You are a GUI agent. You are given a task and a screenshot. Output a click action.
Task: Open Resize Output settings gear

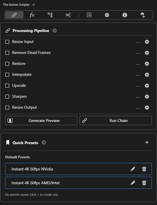point(147,108)
